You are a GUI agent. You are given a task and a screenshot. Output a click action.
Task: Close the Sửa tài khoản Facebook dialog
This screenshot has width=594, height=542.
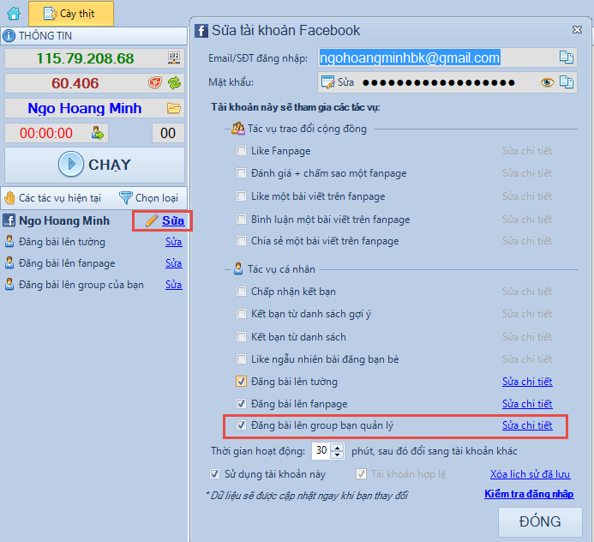pos(577,29)
